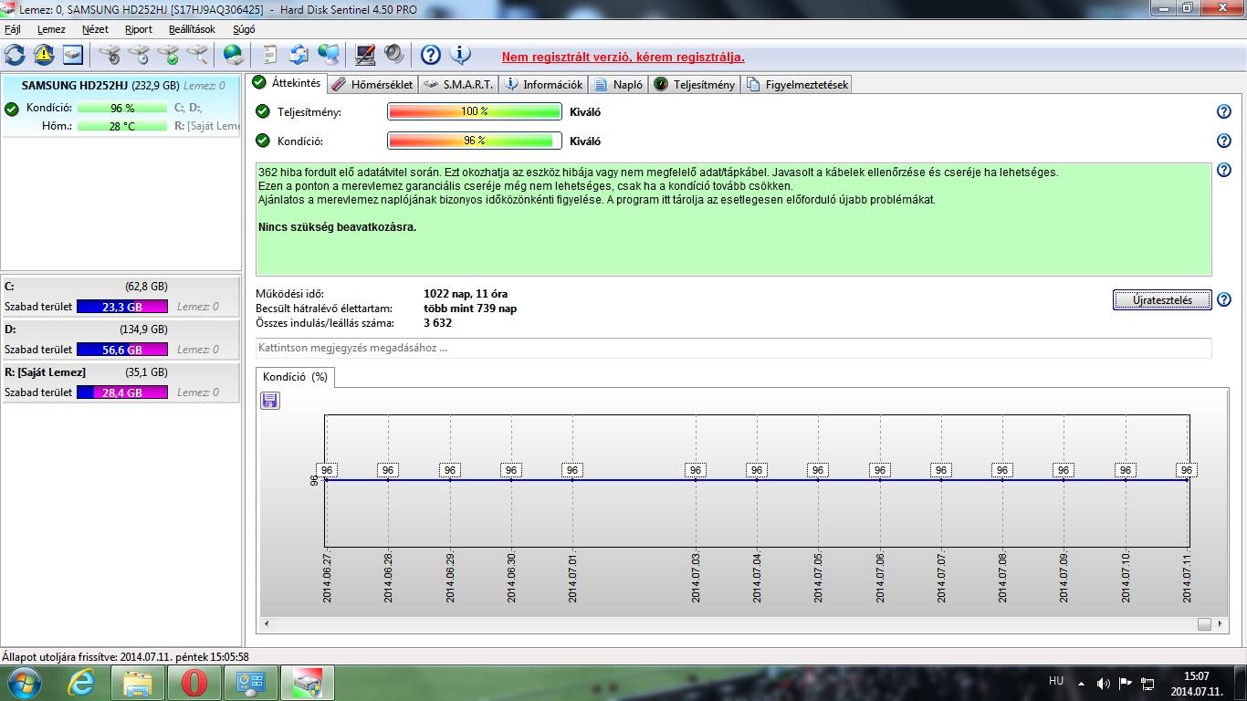This screenshot has width=1247, height=701.
Task: Click the help icon next to Újratesztelés
Action: click(1224, 300)
